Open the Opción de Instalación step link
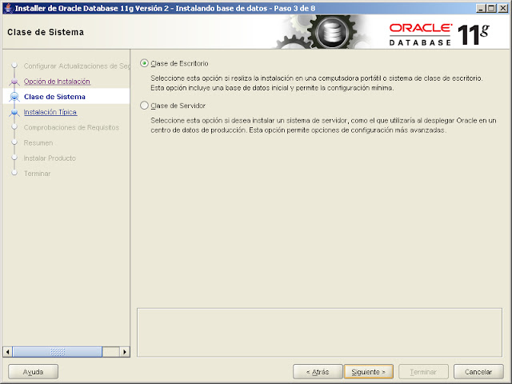The height and width of the screenshot is (384, 512). [x=57, y=82]
